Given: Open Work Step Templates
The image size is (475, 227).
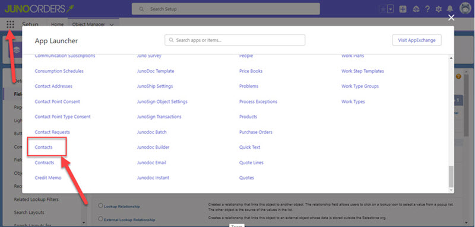Looking at the screenshot, I should (363, 71).
